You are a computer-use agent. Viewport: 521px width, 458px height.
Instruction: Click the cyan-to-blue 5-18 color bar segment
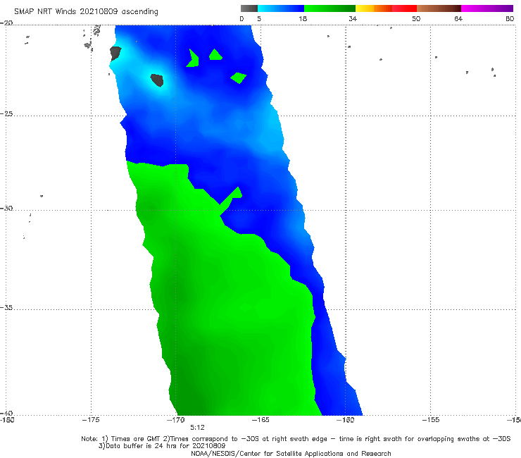tap(280, 8)
